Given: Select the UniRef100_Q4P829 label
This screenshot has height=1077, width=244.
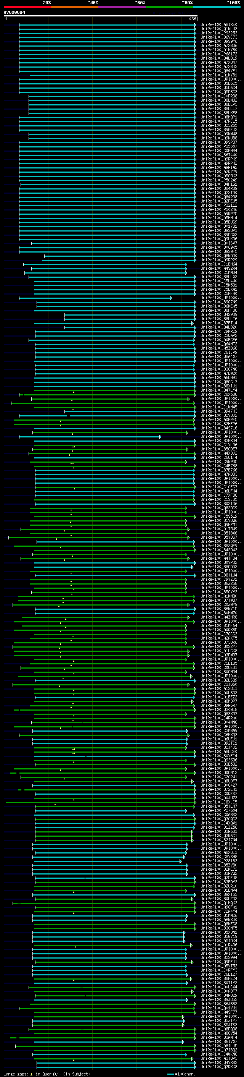Looking at the screenshot, I should tap(218, 996).
